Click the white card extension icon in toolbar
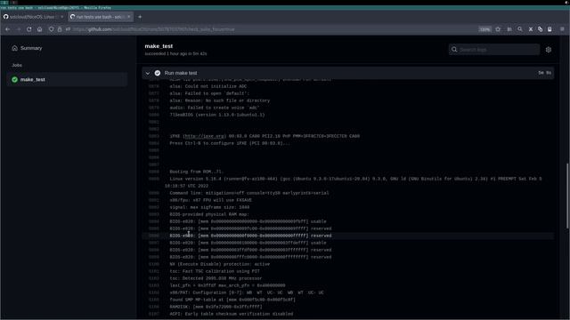This screenshot has width=570, height=320. [550, 29]
